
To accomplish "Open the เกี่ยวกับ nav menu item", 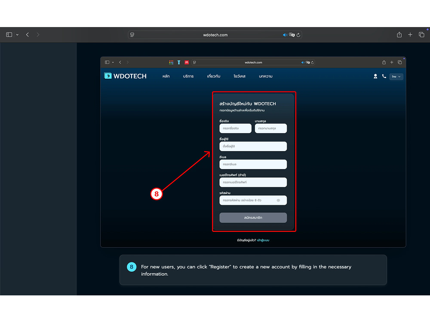I will tap(214, 76).
